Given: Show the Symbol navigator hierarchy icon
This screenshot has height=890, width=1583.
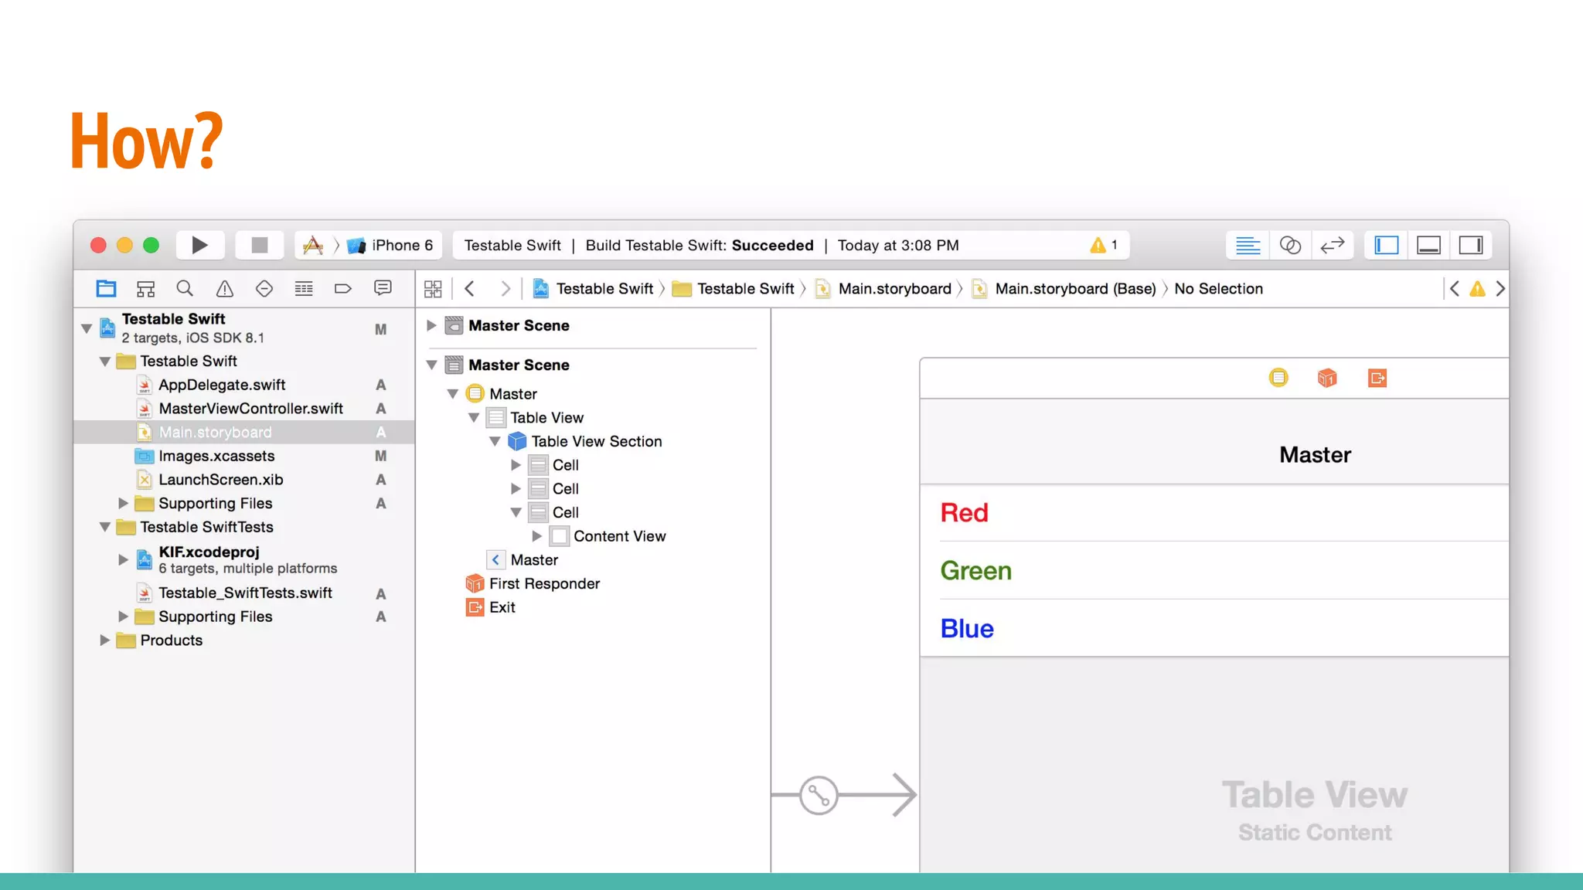Looking at the screenshot, I should coord(145,289).
